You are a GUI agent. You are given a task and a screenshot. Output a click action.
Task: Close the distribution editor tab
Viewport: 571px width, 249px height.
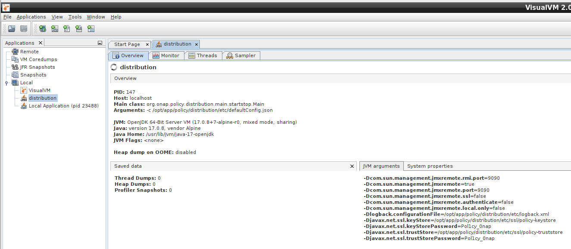tap(197, 44)
